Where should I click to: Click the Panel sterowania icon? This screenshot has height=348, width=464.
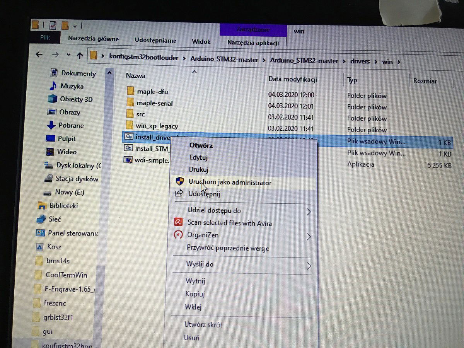coord(40,233)
